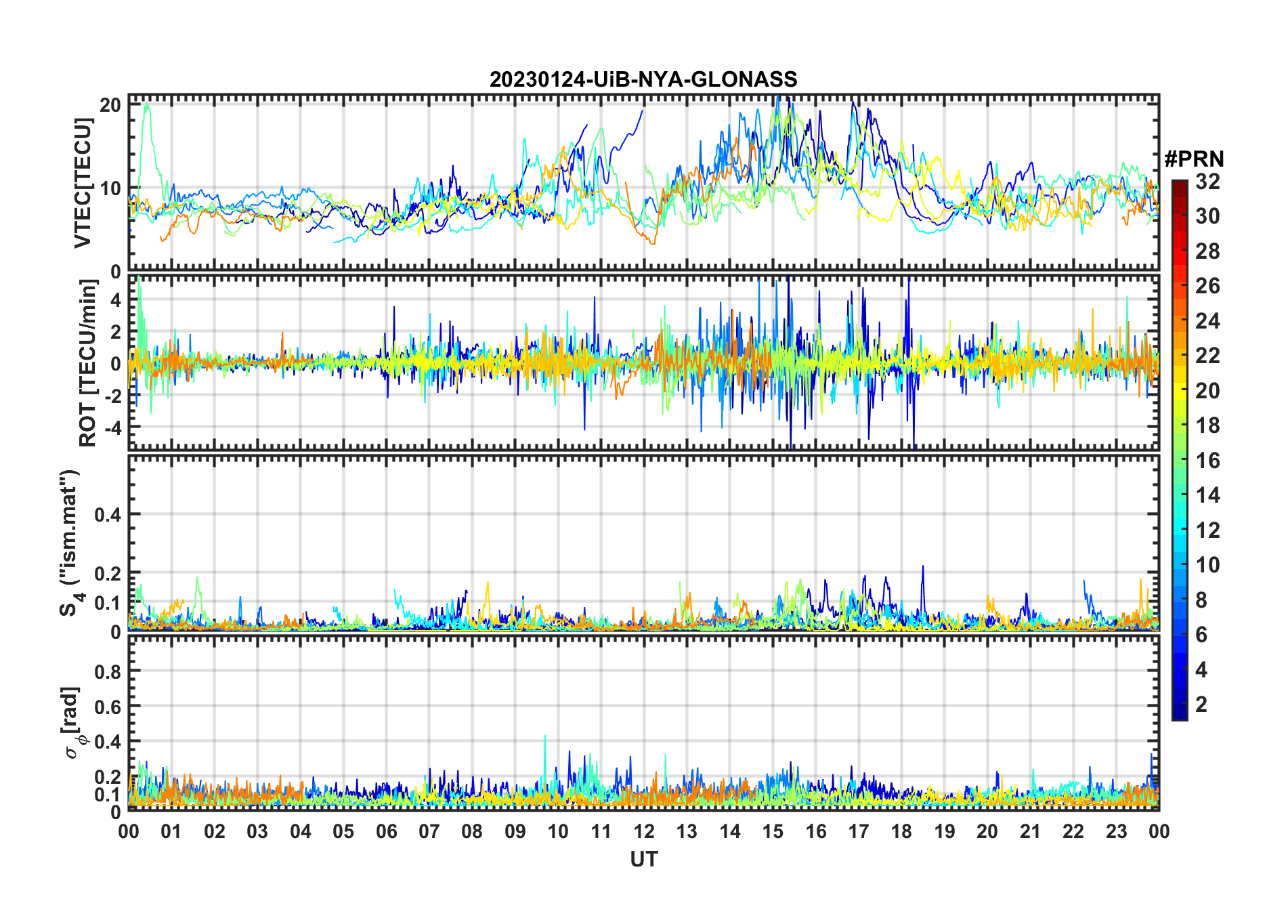Click x-axis tick label 06
The image size is (1288, 901).
(386, 832)
